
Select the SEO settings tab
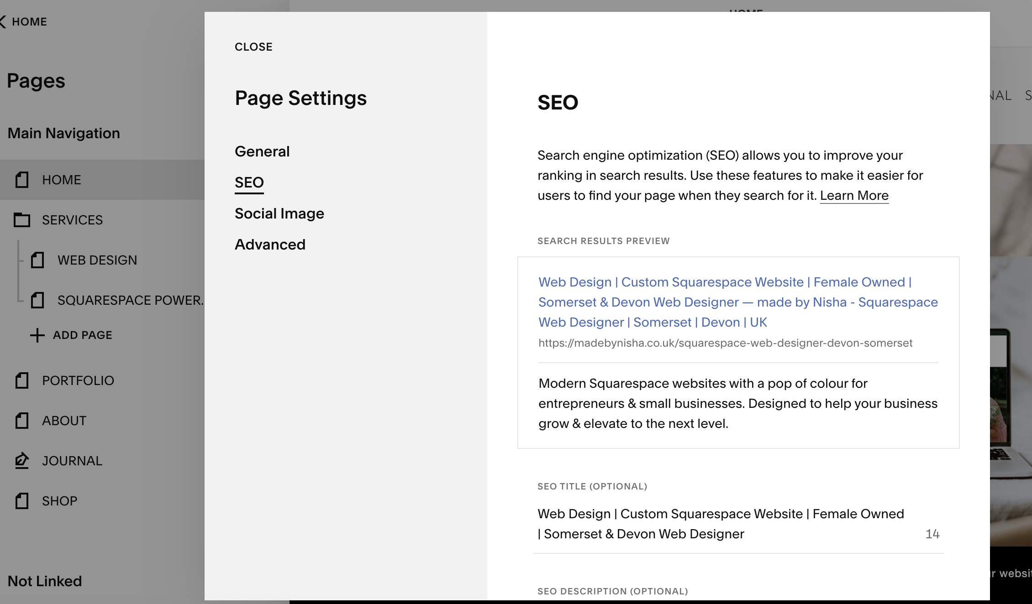click(x=249, y=182)
